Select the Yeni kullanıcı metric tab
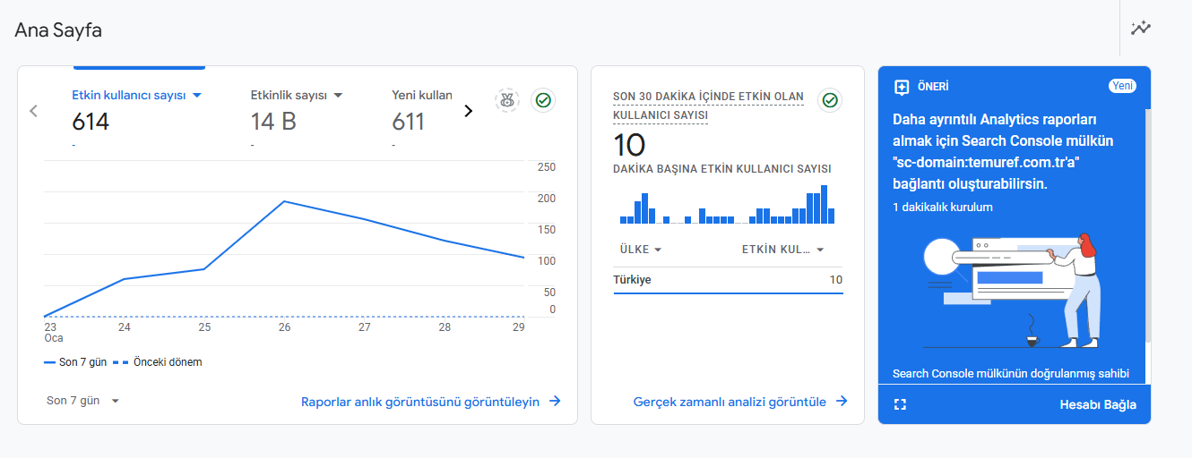 click(x=422, y=95)
